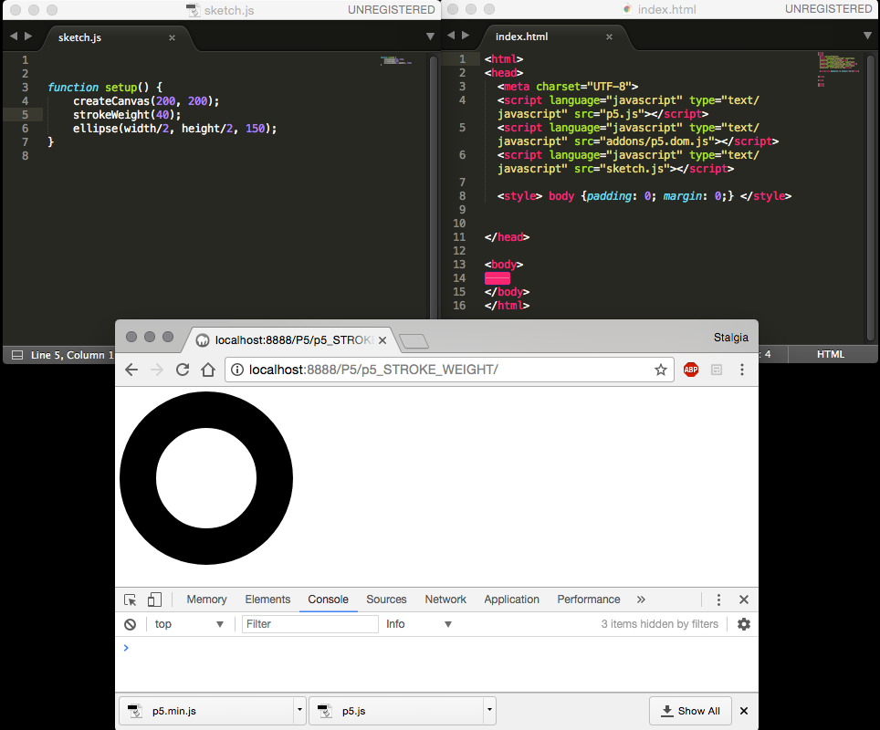Toggle the device toolbar icon

coord(154,600)
